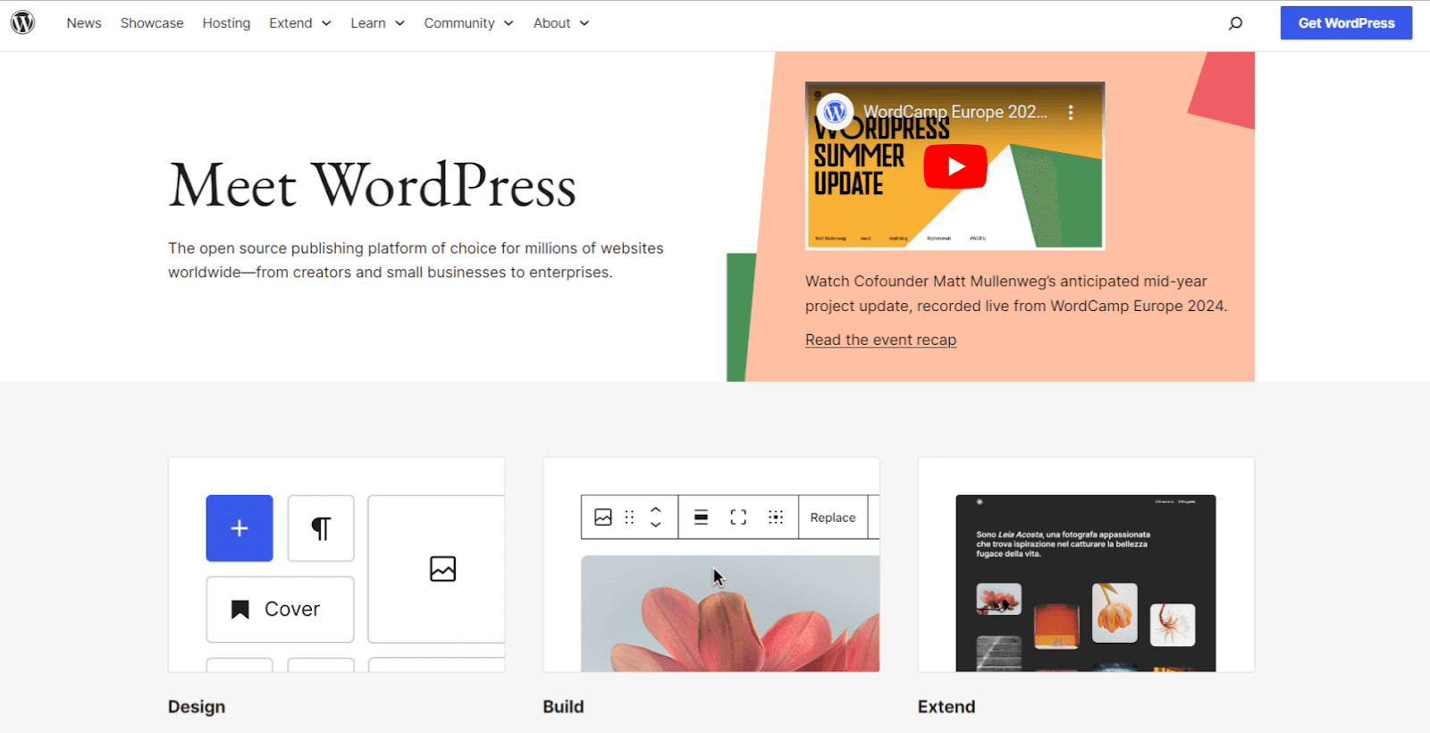Open the search magnifier icon
This screenshot has height=733, width=1430.
click(x=1235, y=23)
